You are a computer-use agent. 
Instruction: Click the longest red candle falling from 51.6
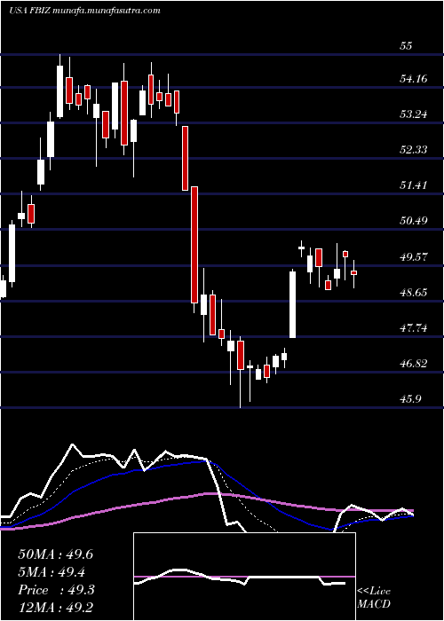[194, 245]
